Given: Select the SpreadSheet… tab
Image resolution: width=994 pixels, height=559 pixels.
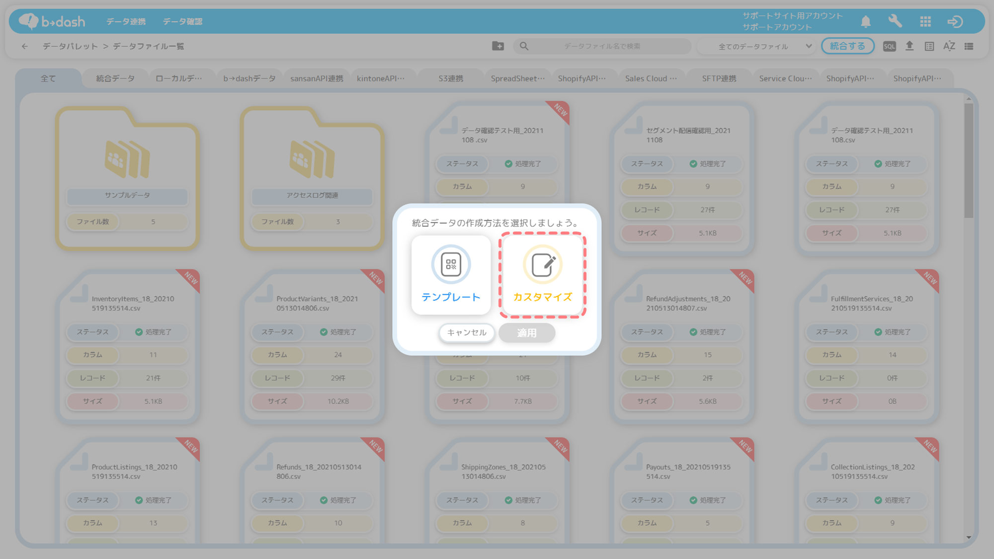Looking at the screenshot, I should pyautogui.click(x=518, y=79).
